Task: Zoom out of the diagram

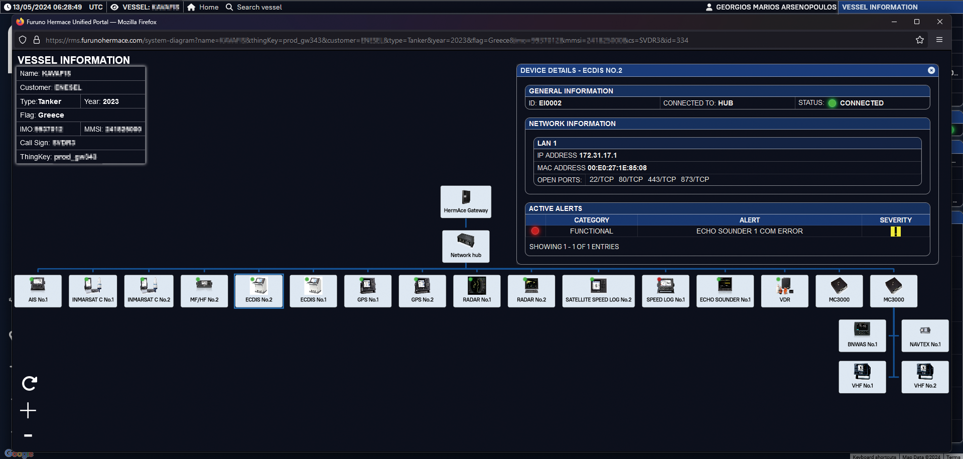Action: (x=28, y=435)
